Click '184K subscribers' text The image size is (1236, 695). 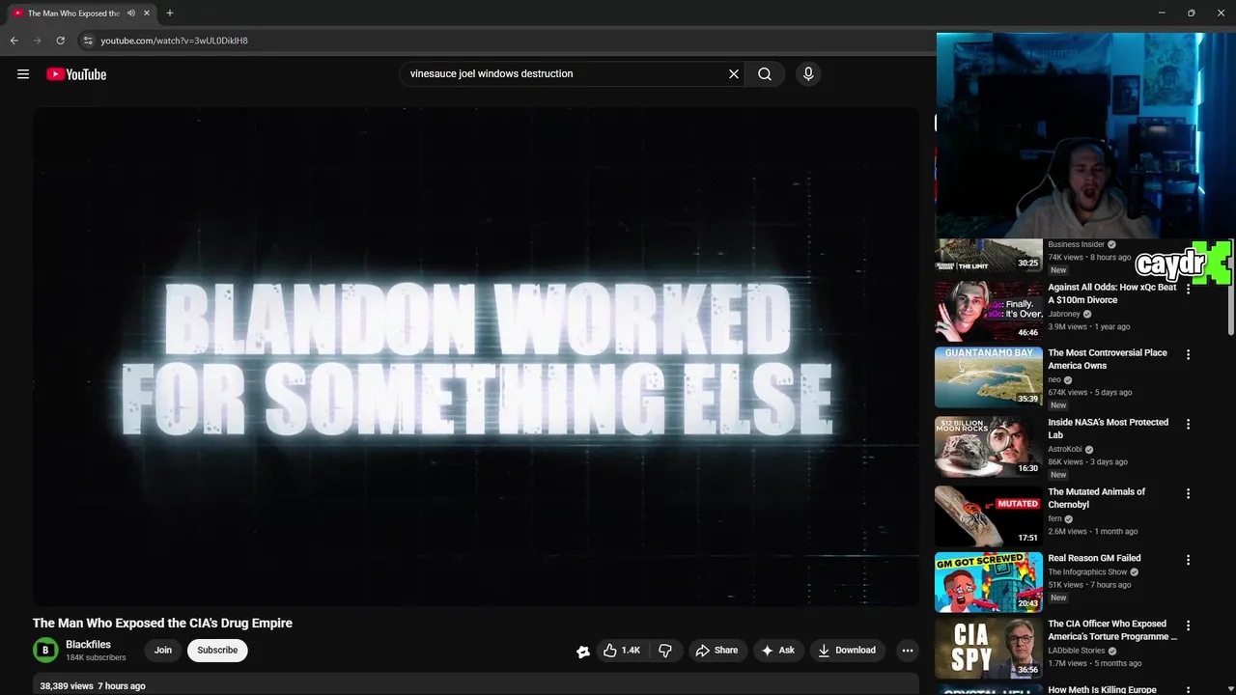[x=96, y=658]
